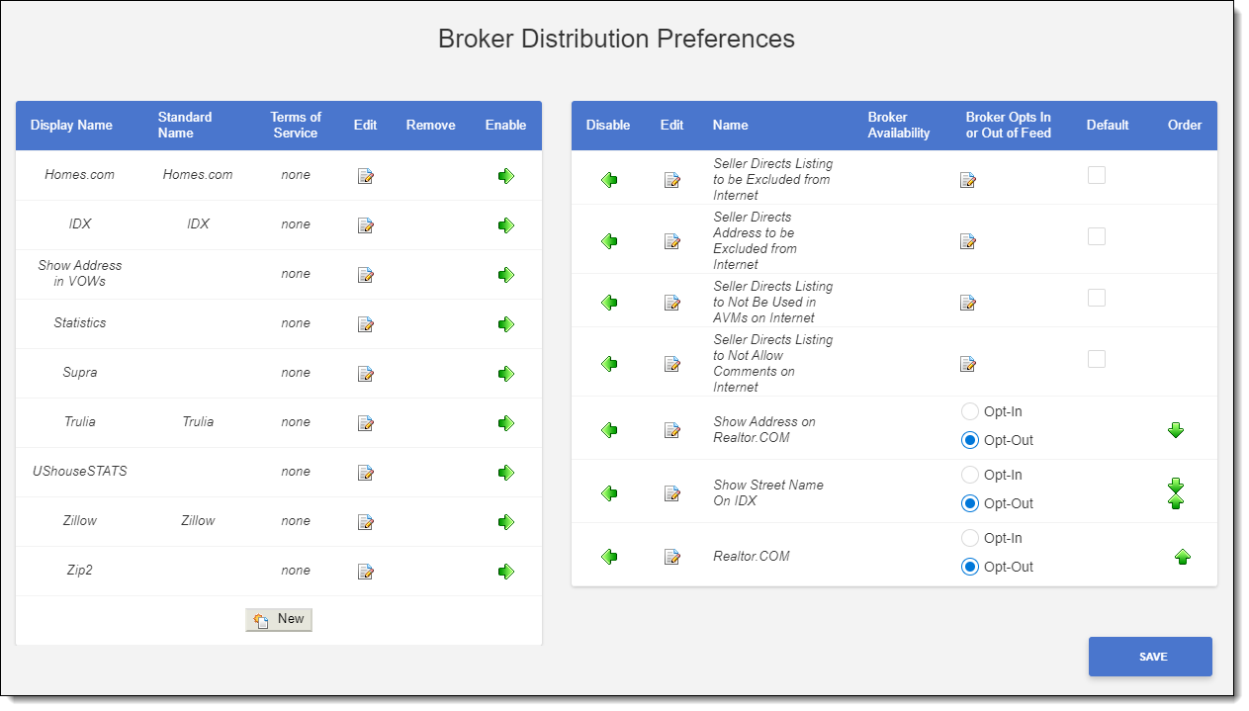
Task: Edit opt setting for Listing Excluded from Internet
Action: pyautogui.click(x=967, y=180)
